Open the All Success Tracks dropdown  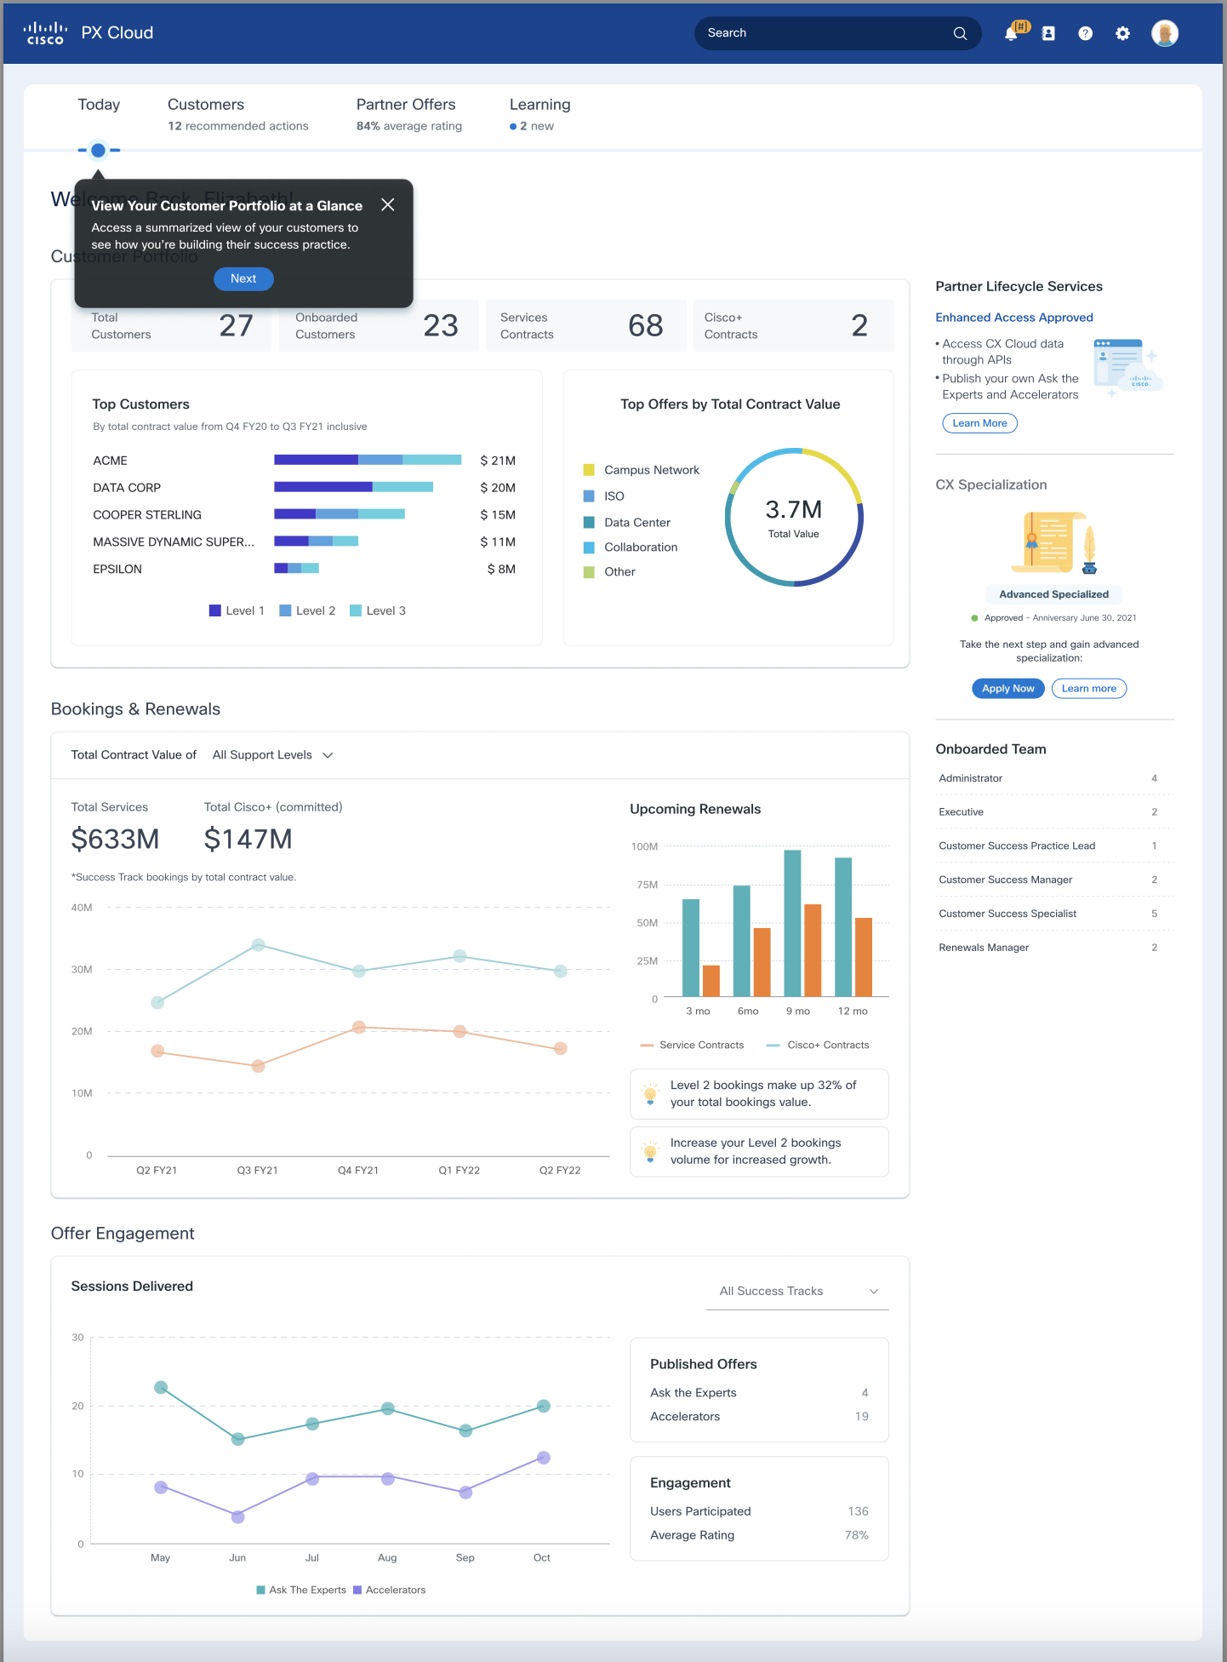(x=797, y=1291)
